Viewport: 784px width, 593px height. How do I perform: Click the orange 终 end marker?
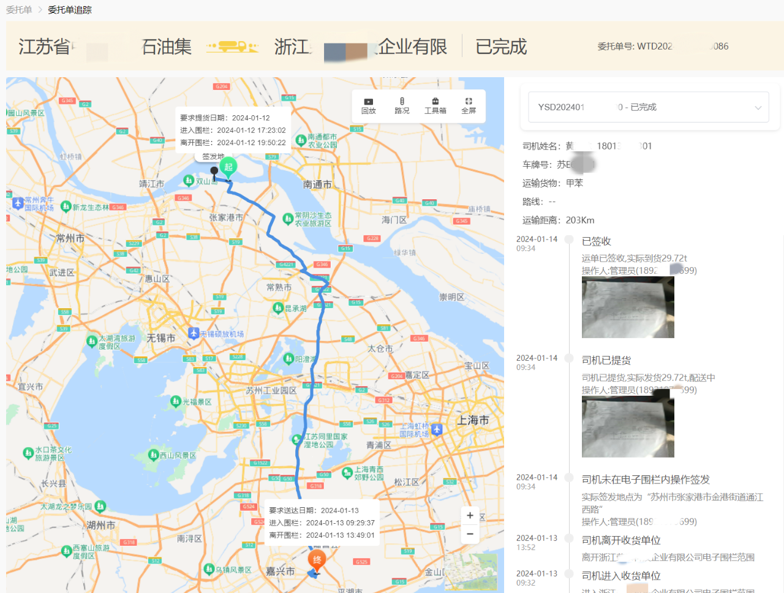(x=317, y=560)
